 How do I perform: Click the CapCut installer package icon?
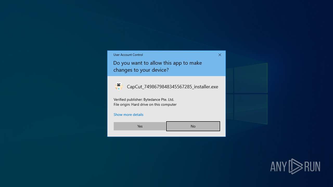click(x=119, y=86)
